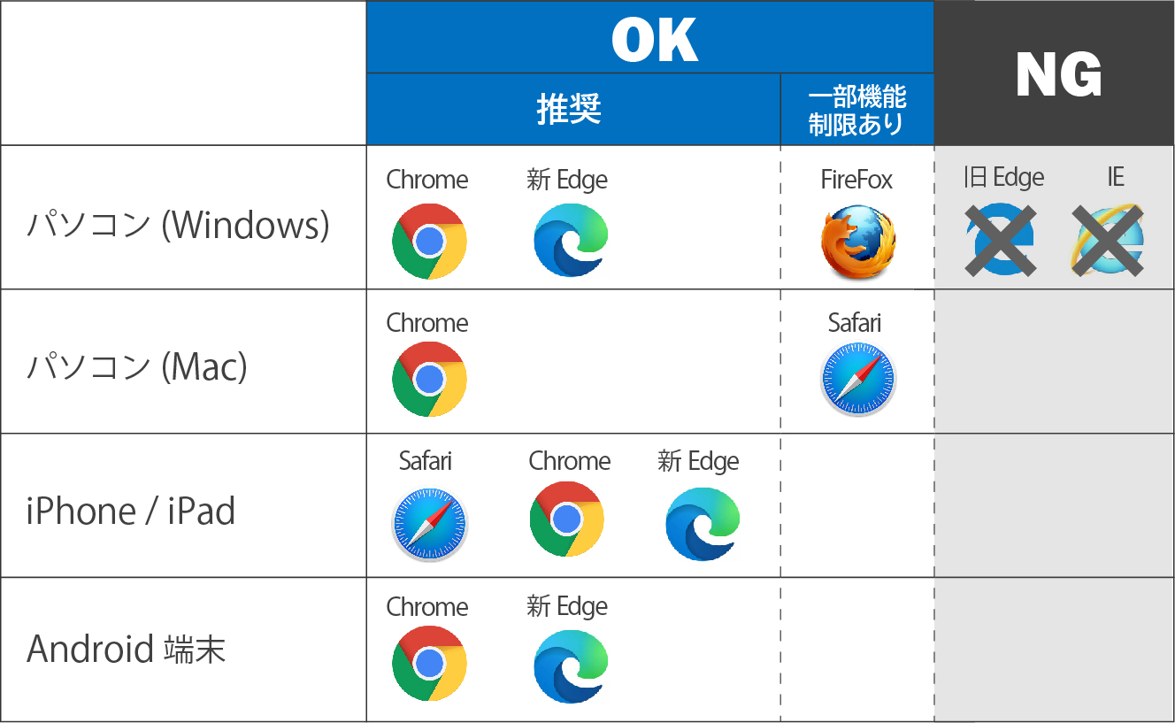Select the iPhone / iPad row label
This screenshot has width=1175, height=723.
click(131, 511)
